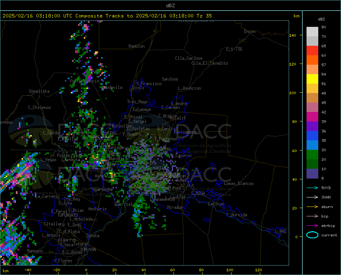Click the Uspallata map label

(39, 92)
